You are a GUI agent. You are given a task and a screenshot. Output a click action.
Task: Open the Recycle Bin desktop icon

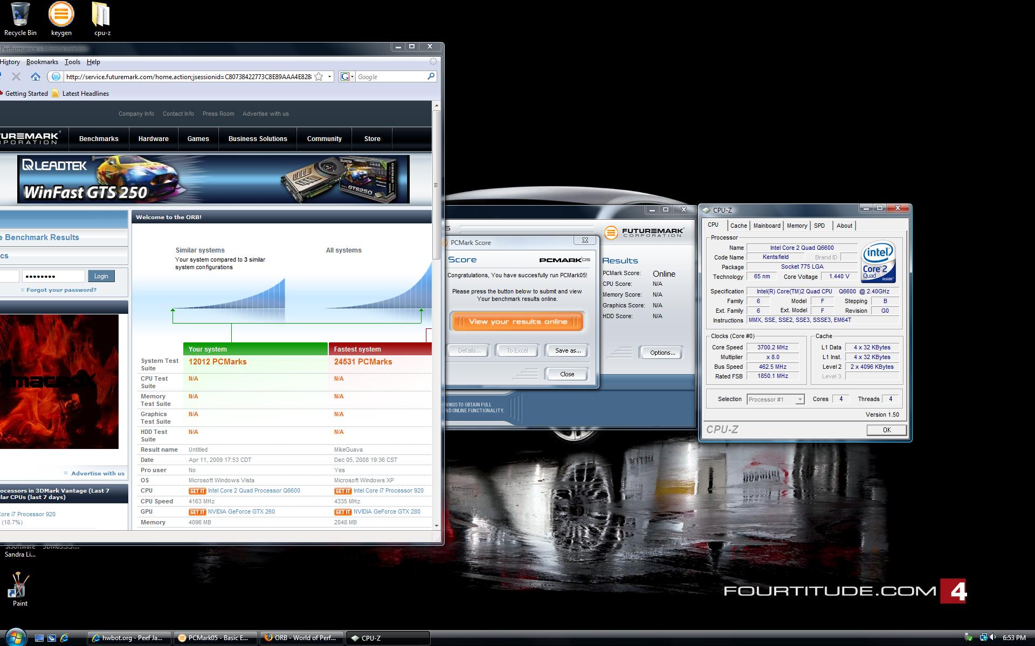20,19
